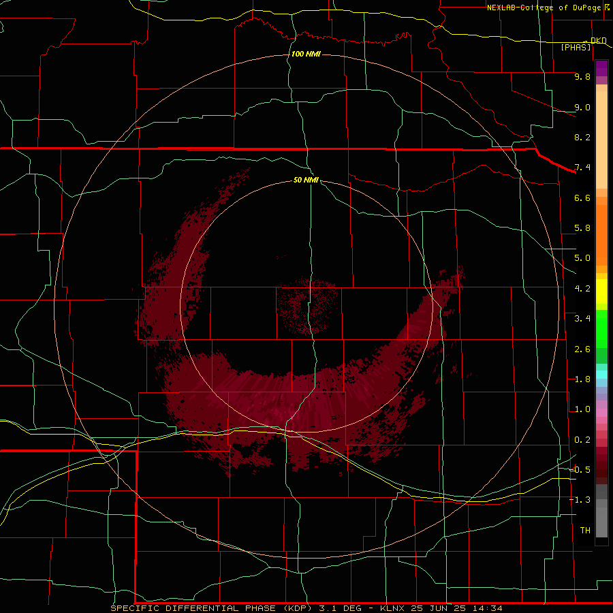Image resolution: width=613 pixels, height=613 pixels.
Task: Click the [PHAS] legend title
Action: pyautogui.click(x=576, y=48)
